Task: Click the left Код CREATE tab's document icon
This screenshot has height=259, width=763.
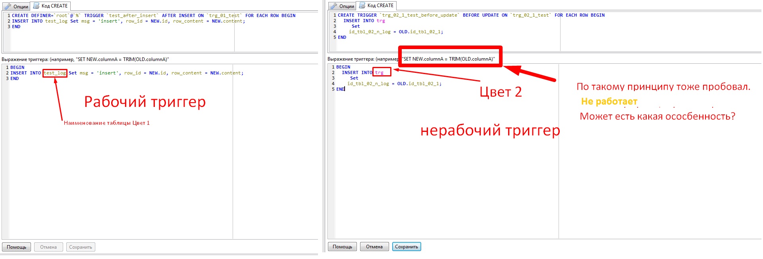Action: (x=36, y=6)
